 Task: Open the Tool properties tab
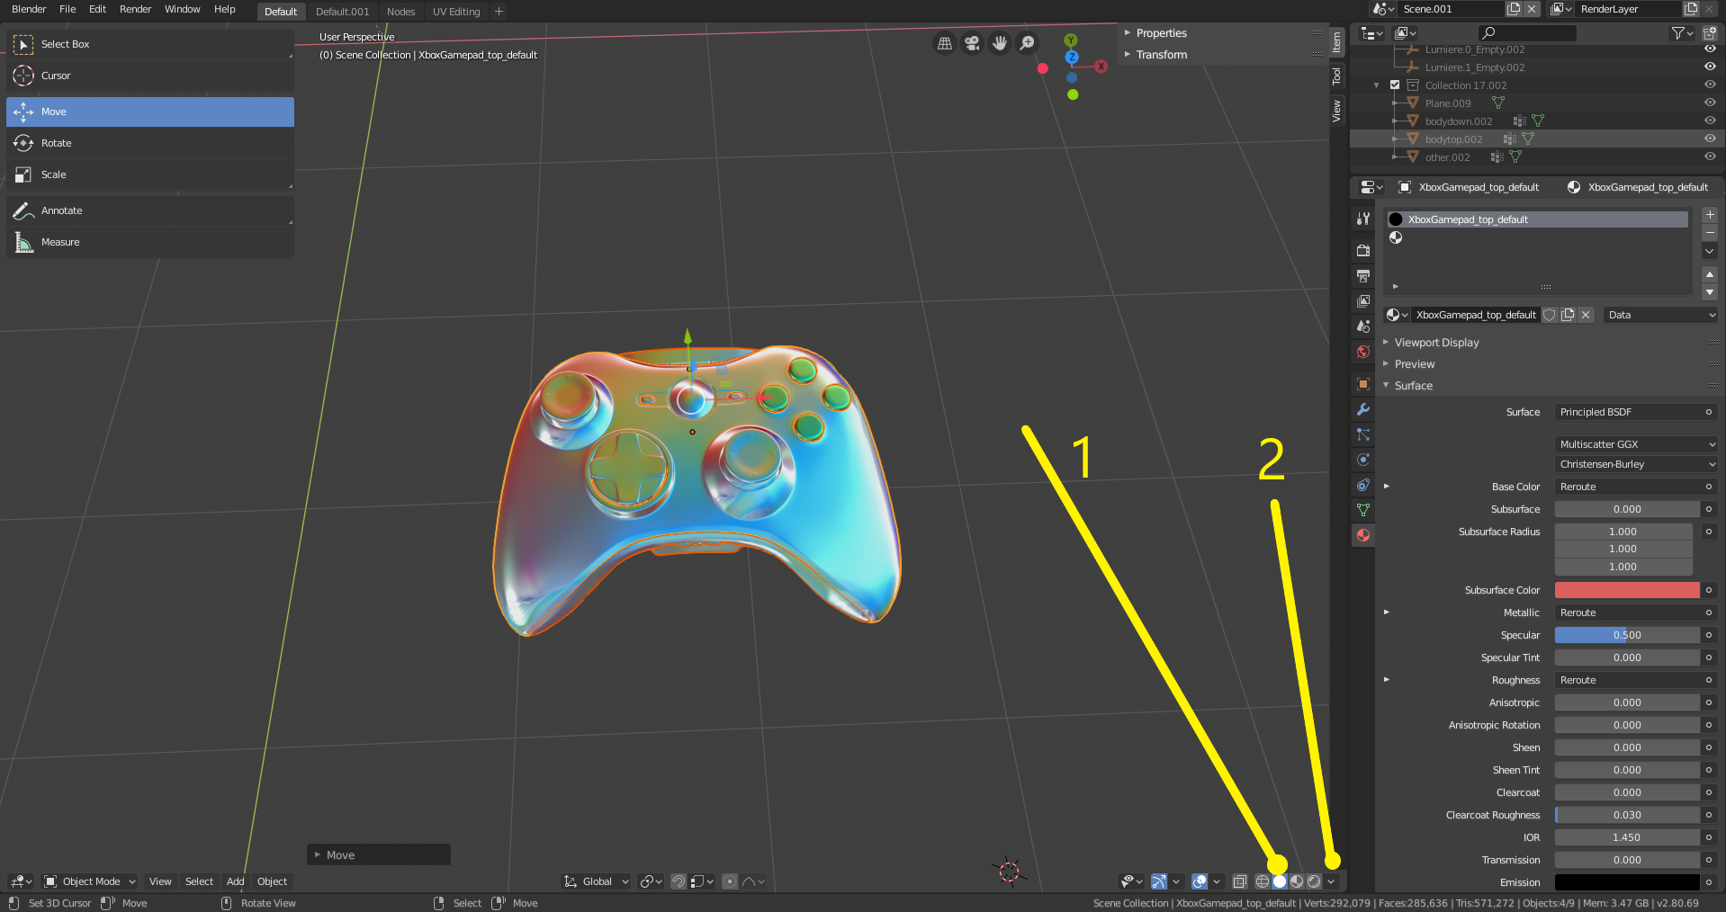pyautogui.click(x=1363, y=219)
